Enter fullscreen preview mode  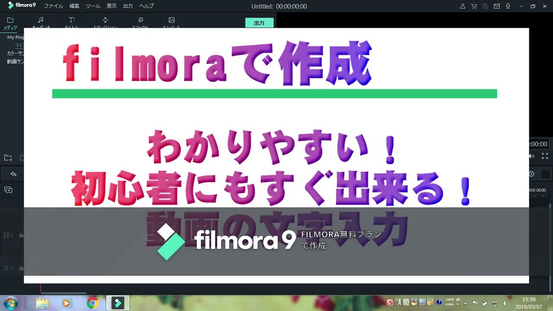(545, 156)
